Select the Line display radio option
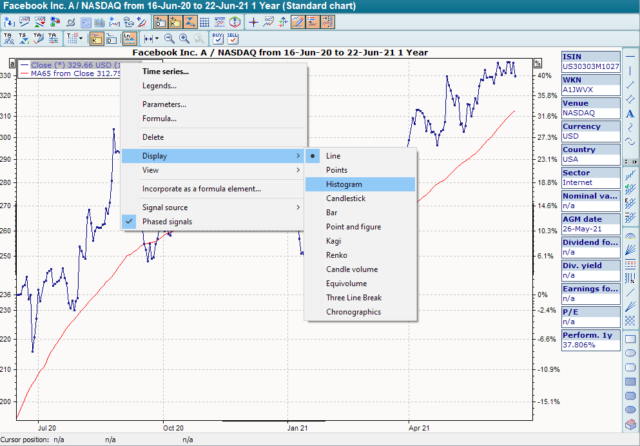Viewport: 640px width, 446px height. pos(333,156)
